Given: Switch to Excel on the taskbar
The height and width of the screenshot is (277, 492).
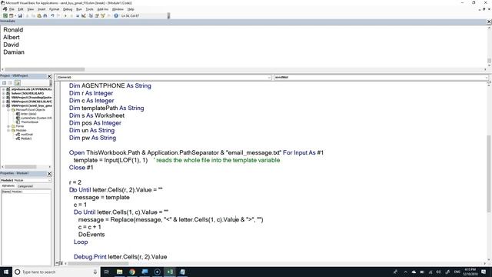Looking at the screenshot, I should (x=170, y=272).
